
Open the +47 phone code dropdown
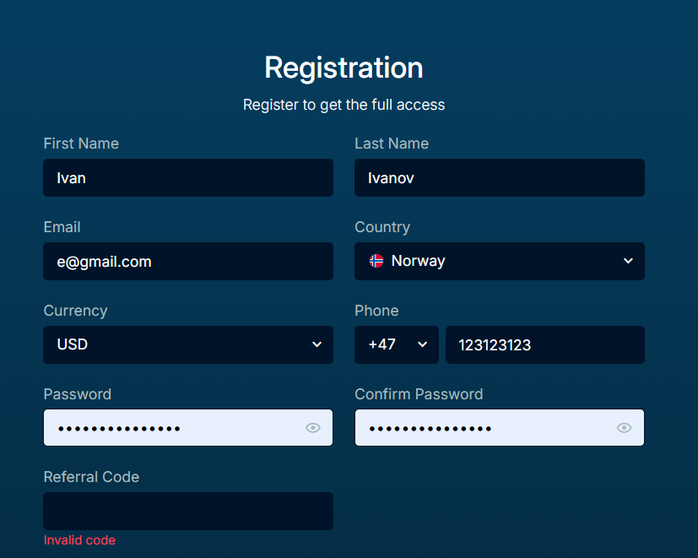click(x=396, y=344)
